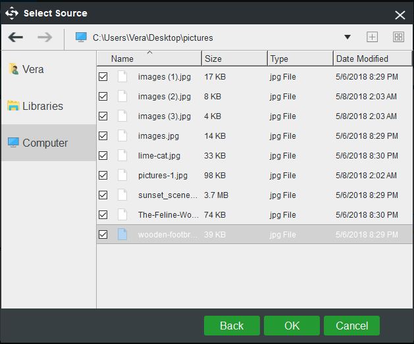Uncheck the The-Feline-Wo file checkbox
This screenshot has height=344, width=414.
(103, 214)
